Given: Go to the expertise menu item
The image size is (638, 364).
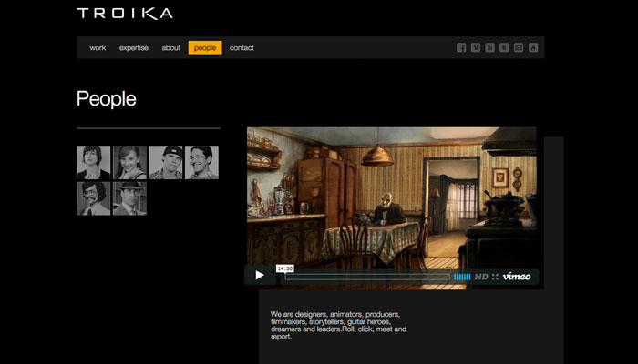Looking at the screenshot, I should click(x=133, y=47).
